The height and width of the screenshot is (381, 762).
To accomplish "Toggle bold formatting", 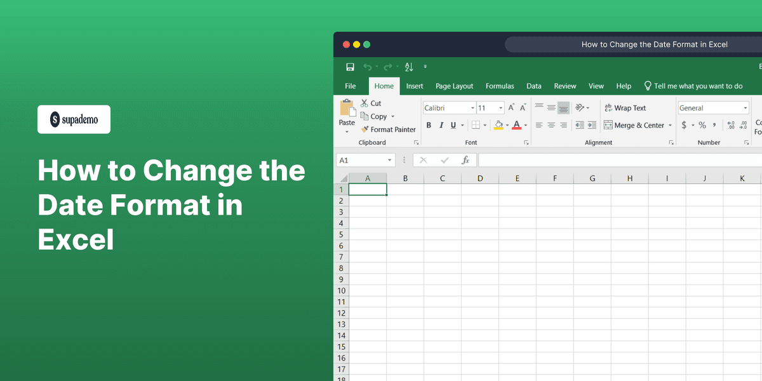I will point(429,124).
